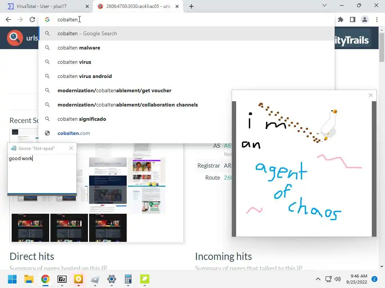Open the Chrome extensions puzzle icon
Image resolution: width=385 pixels, height=288 pixels.
tap(341, 19)
